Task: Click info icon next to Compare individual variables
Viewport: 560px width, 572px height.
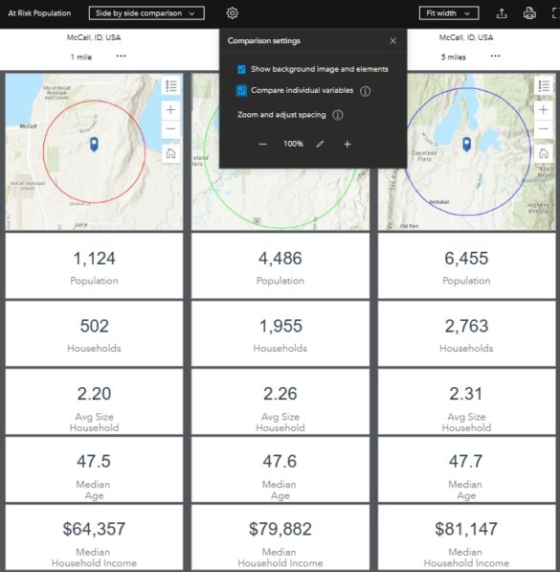Action: pyautogui.click(x=365, y=91)
